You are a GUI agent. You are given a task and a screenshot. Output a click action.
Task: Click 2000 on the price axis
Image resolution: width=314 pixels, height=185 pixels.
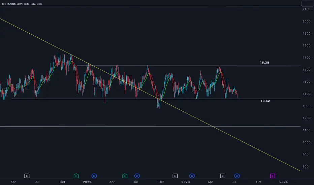[x=306, y=22]
